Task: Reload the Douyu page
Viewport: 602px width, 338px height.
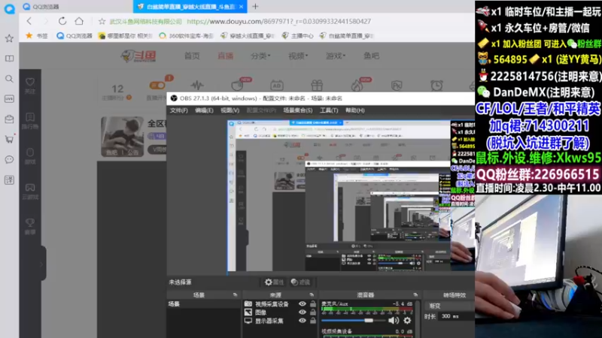Action: [x=62, y=21]
